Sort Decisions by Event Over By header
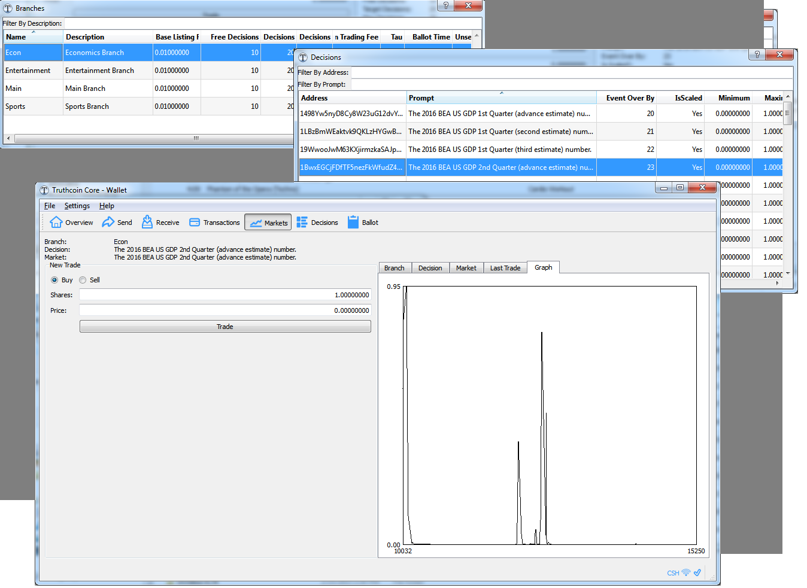The width and height of the screenshot is (807, 588). (x=627, y=98)
